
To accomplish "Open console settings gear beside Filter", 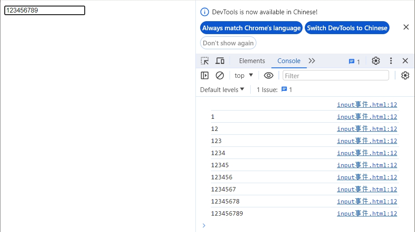I will [x=405, y=76].
